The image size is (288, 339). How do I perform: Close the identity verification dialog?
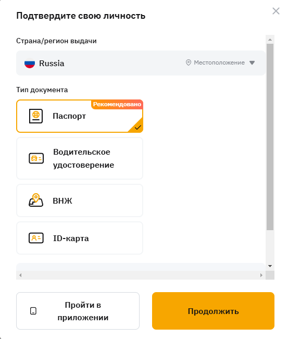[x=276, y=11]
